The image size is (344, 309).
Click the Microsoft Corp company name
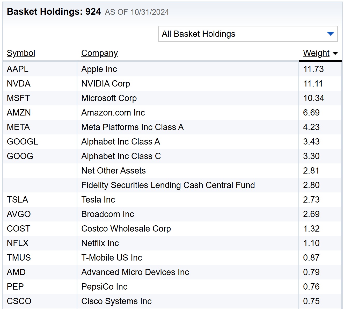click(109, 98)
